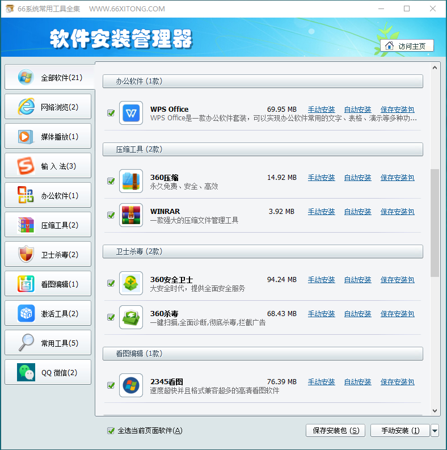Click the 压缩工具 (2款) section header
The height and width of the screenshot is (450, 447).
pos(263,149)
